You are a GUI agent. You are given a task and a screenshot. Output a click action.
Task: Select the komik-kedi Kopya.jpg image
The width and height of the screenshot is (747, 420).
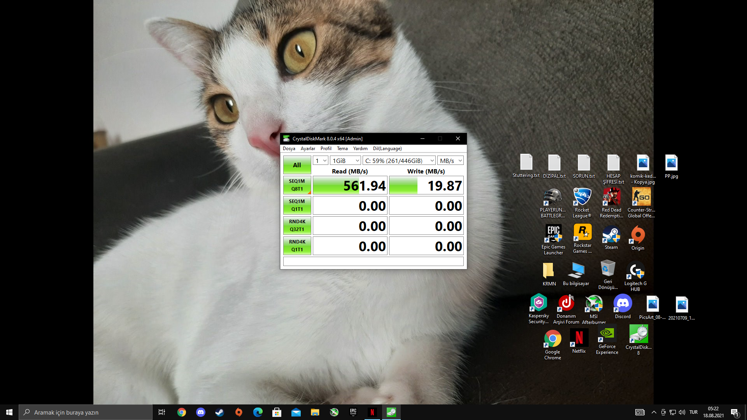click(643, 169)
